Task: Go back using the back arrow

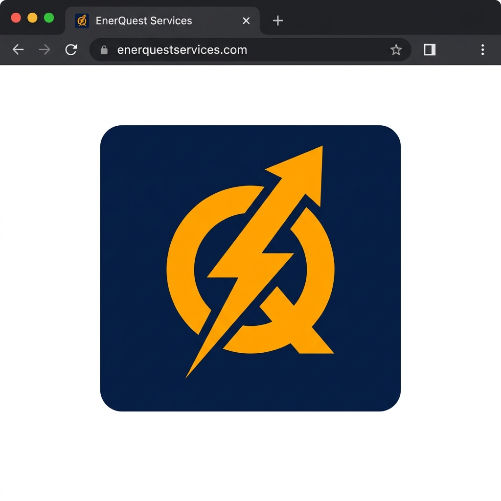Action: [x=18, y=49]
